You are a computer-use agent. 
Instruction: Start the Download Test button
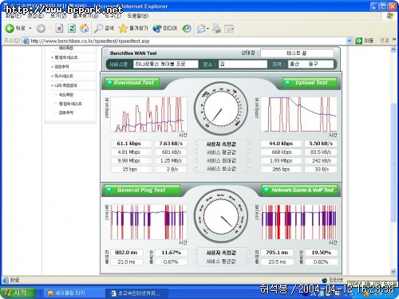pos(132,83)
